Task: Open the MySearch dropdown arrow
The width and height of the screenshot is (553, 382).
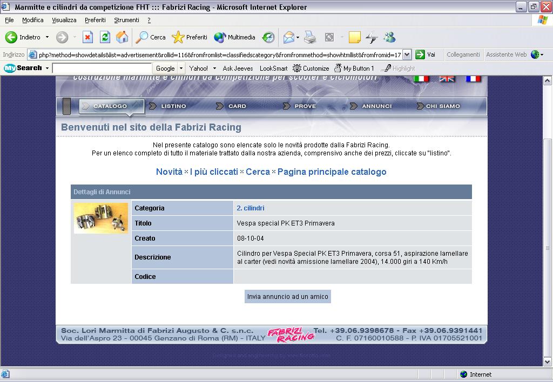Action: pyautogui.click(x=47, y=68)
